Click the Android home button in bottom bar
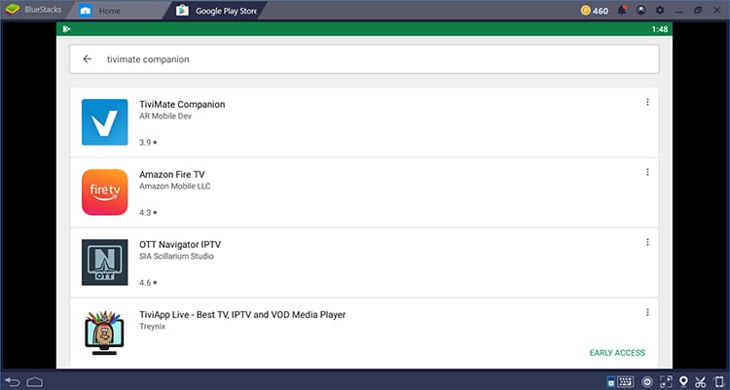This screenshot has height=390, width=730. (x=35, y=382)
